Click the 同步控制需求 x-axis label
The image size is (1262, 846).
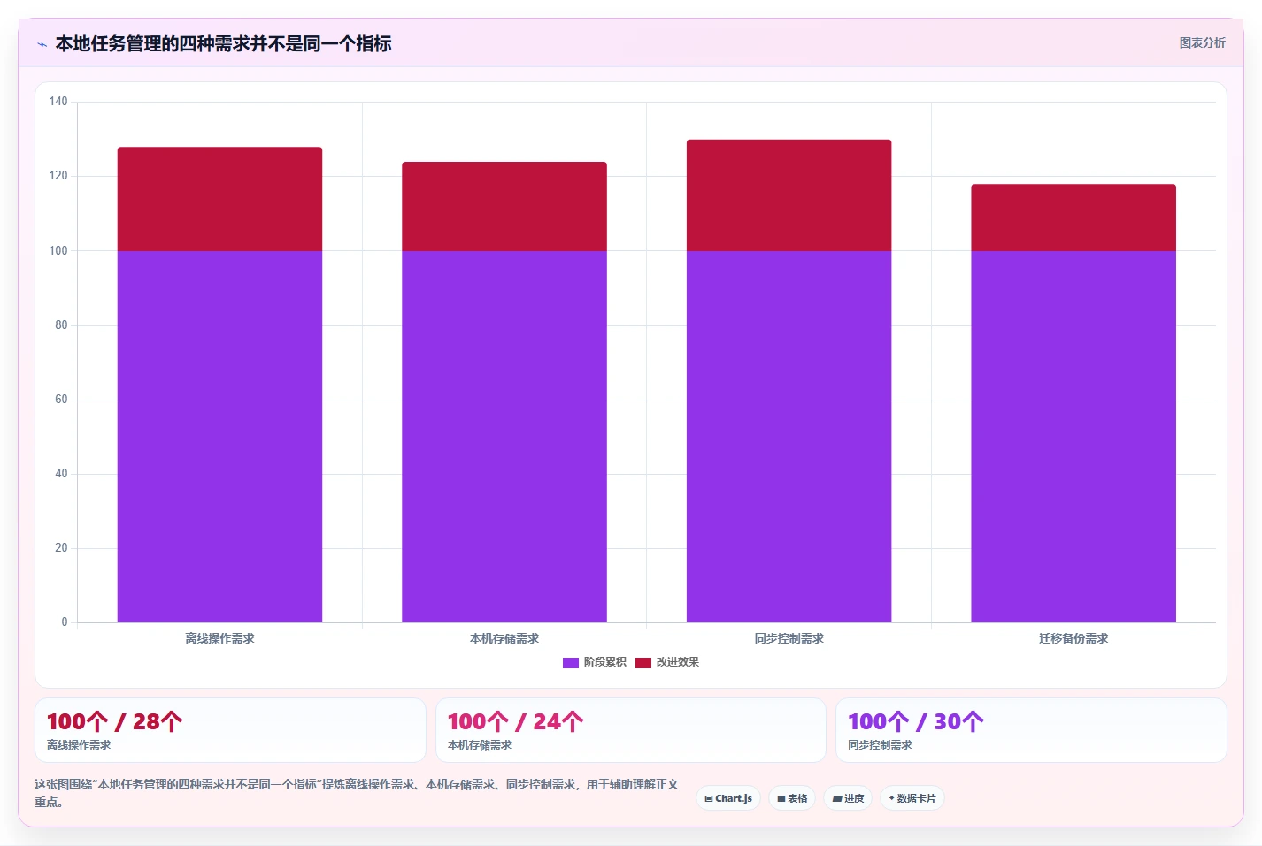[x=789, y=638]
